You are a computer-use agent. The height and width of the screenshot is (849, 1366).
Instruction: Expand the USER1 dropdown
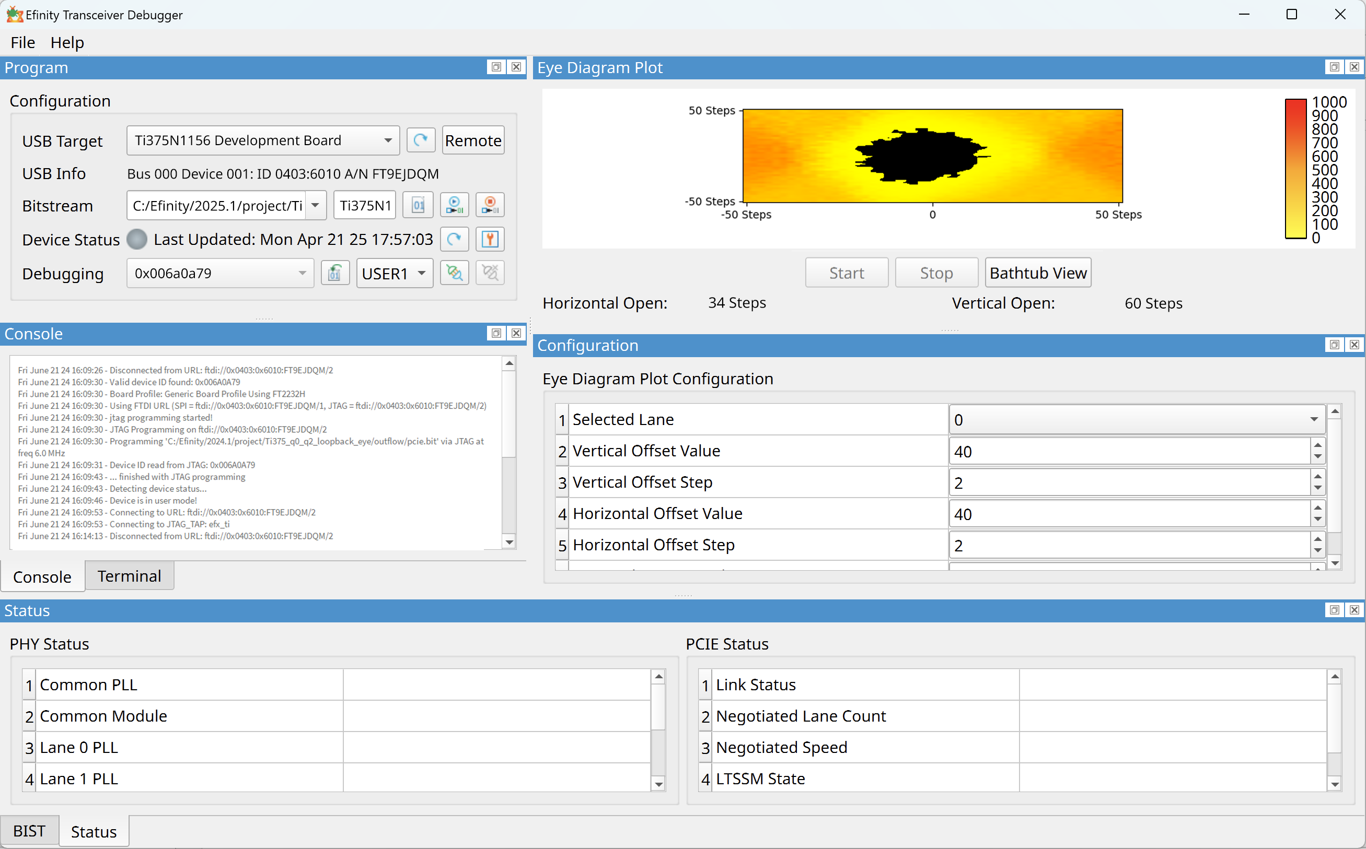click(x=421, y=274)
